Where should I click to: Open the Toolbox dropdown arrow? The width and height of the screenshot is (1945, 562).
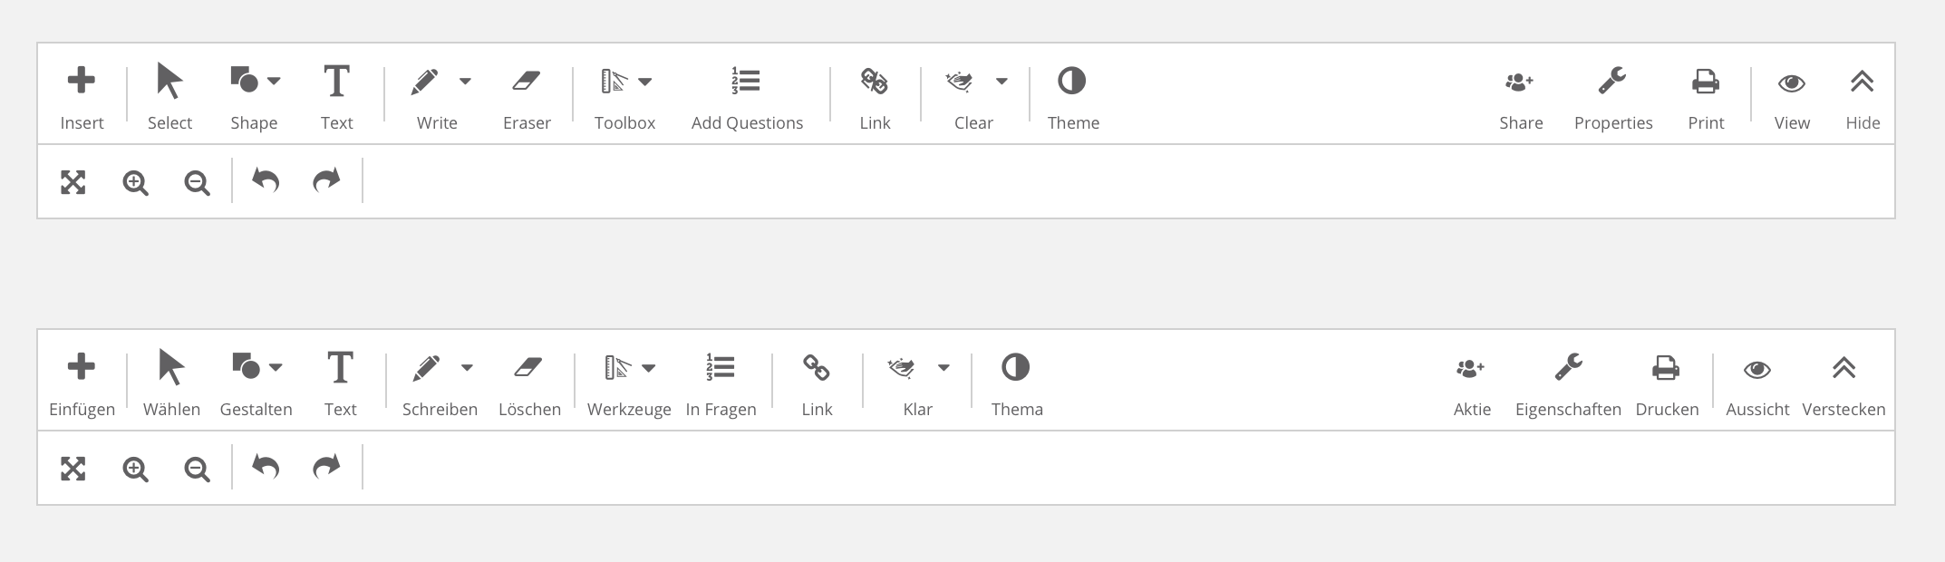(645, 82)
